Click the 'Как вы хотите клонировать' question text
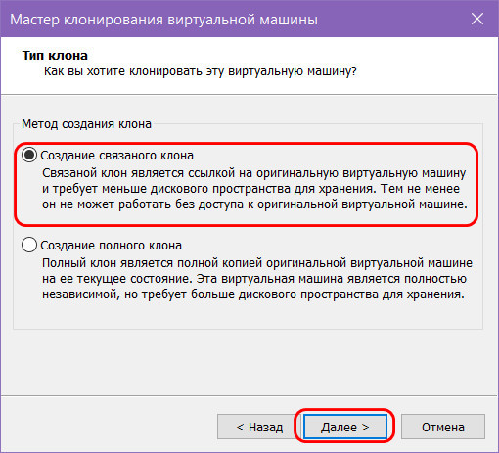The width and height of the screenshot is (499, 453). 201,71
